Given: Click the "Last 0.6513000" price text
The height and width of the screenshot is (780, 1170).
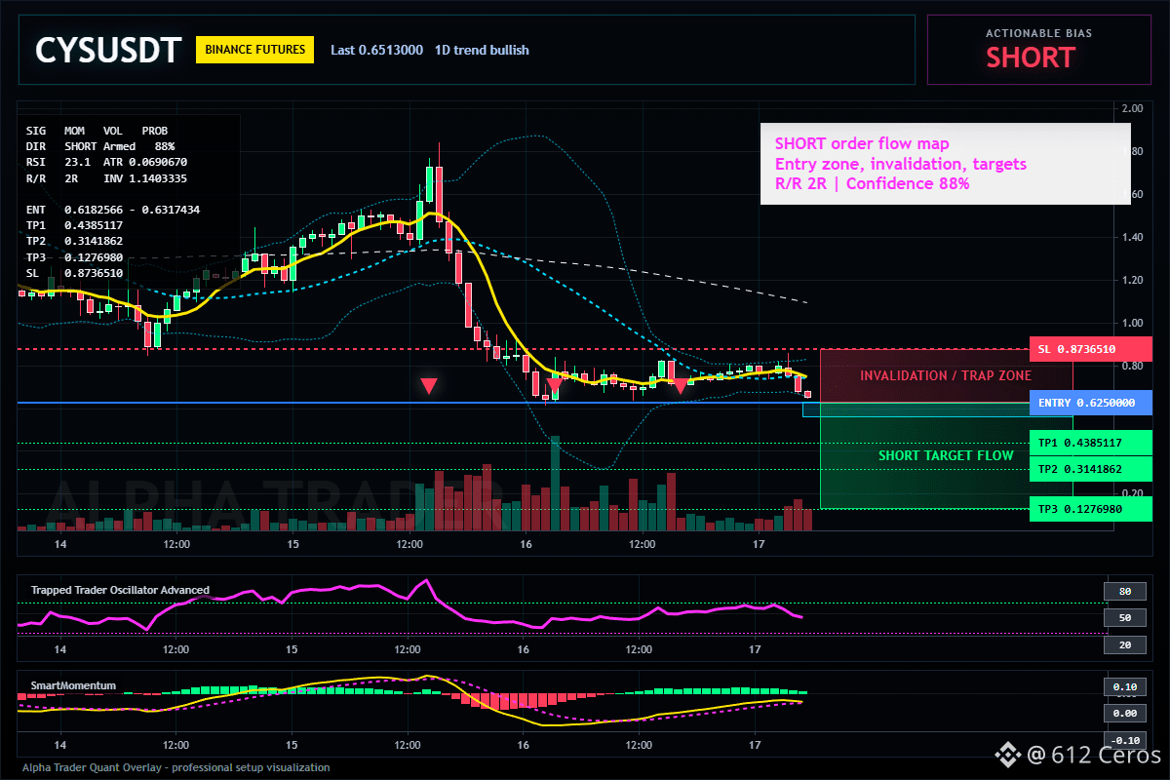Looking at the screenshot, I should [376, 50].
